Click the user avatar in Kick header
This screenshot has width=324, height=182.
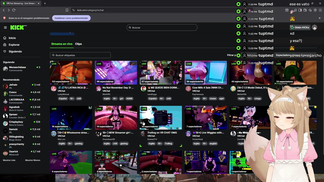[314, 27]
